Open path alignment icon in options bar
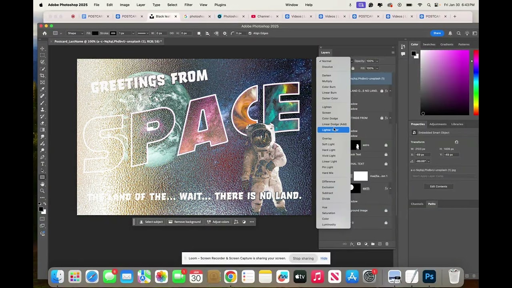 pyautogui.click(x=208, y=33)
